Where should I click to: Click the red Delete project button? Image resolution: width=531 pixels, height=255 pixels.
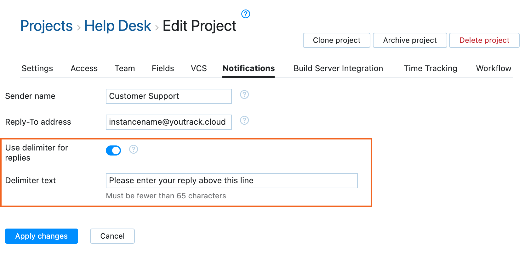coord(484,40)
